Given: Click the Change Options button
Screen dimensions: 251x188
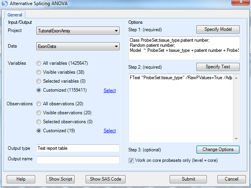Looking at the screenshot, I should [218, 149].
